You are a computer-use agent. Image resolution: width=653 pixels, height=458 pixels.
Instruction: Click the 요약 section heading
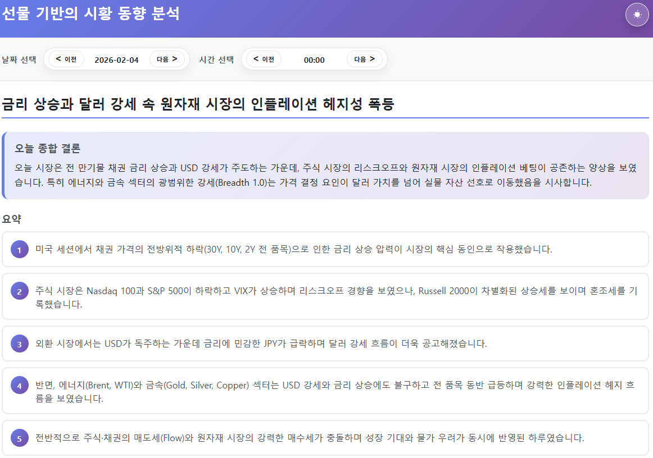coord(12,219)
